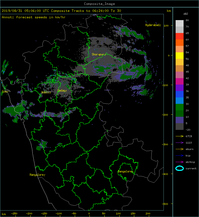Viewport: 199px width, 217px height.
Task: Click the Shorapur city label
Action: 99,54
